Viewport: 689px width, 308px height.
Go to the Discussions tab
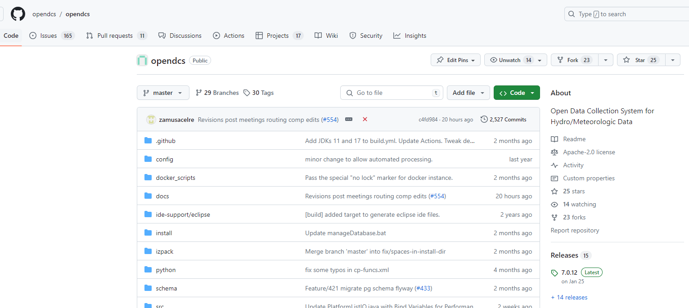point(180,36)
